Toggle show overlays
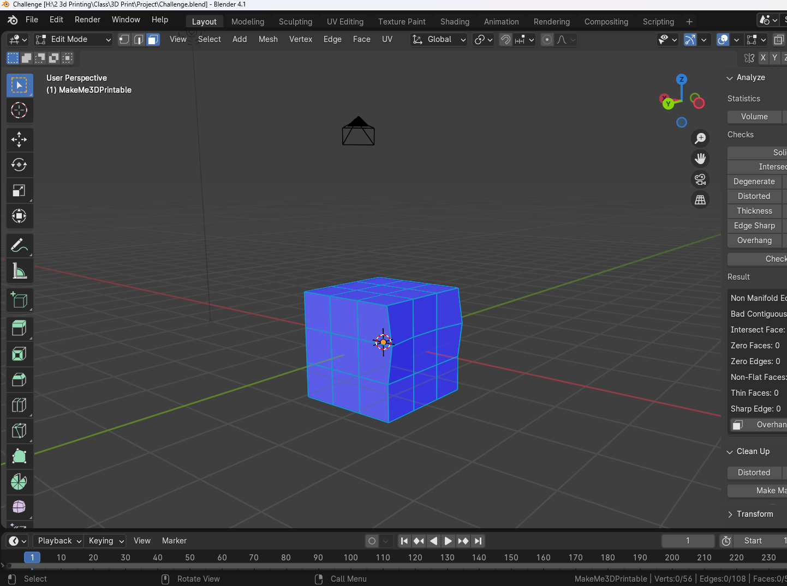787x586 pixels. pos(723,40)
